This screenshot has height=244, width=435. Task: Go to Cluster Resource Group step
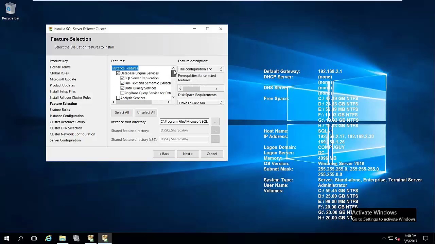(67, 122)
